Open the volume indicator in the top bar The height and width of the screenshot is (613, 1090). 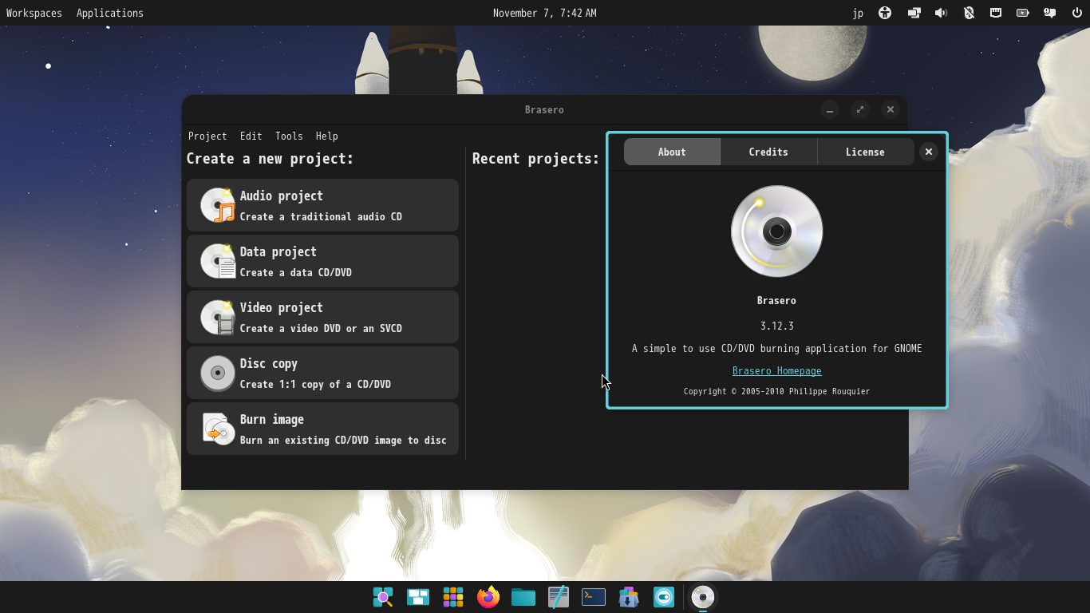tap(942, 13)
